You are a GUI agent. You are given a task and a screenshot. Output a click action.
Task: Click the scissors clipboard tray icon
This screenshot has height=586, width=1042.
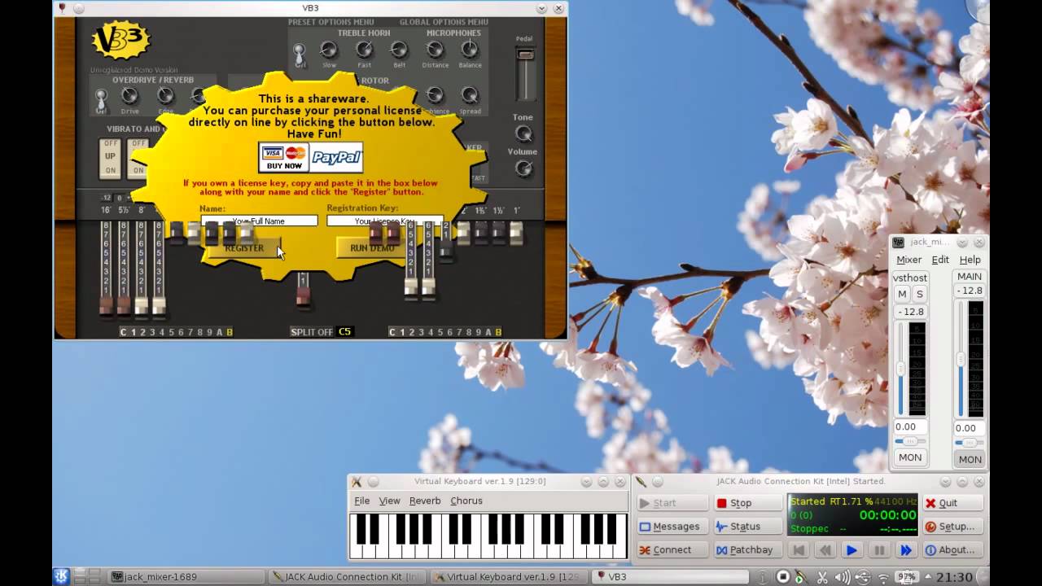pos(822,577)
